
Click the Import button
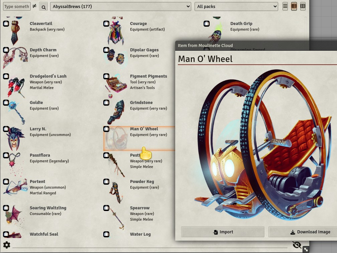(223, 232)
